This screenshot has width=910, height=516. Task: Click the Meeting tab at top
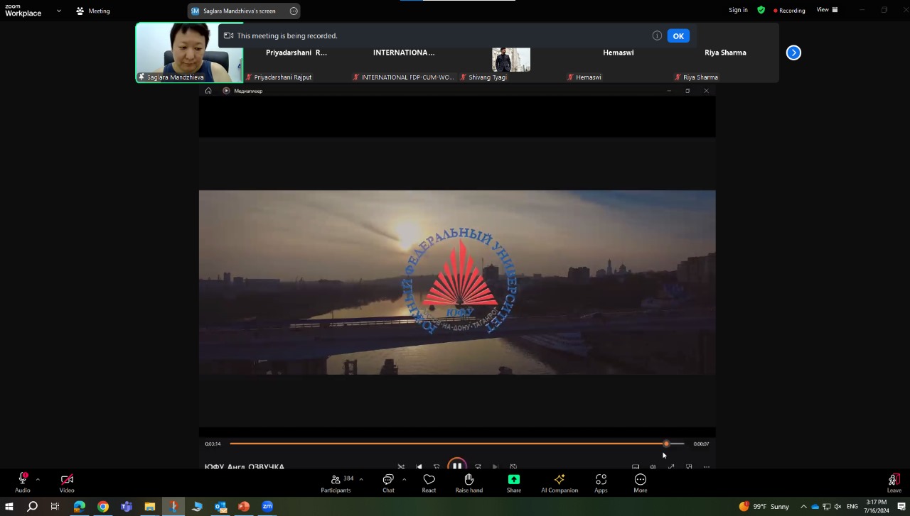[x=93, y=11]
